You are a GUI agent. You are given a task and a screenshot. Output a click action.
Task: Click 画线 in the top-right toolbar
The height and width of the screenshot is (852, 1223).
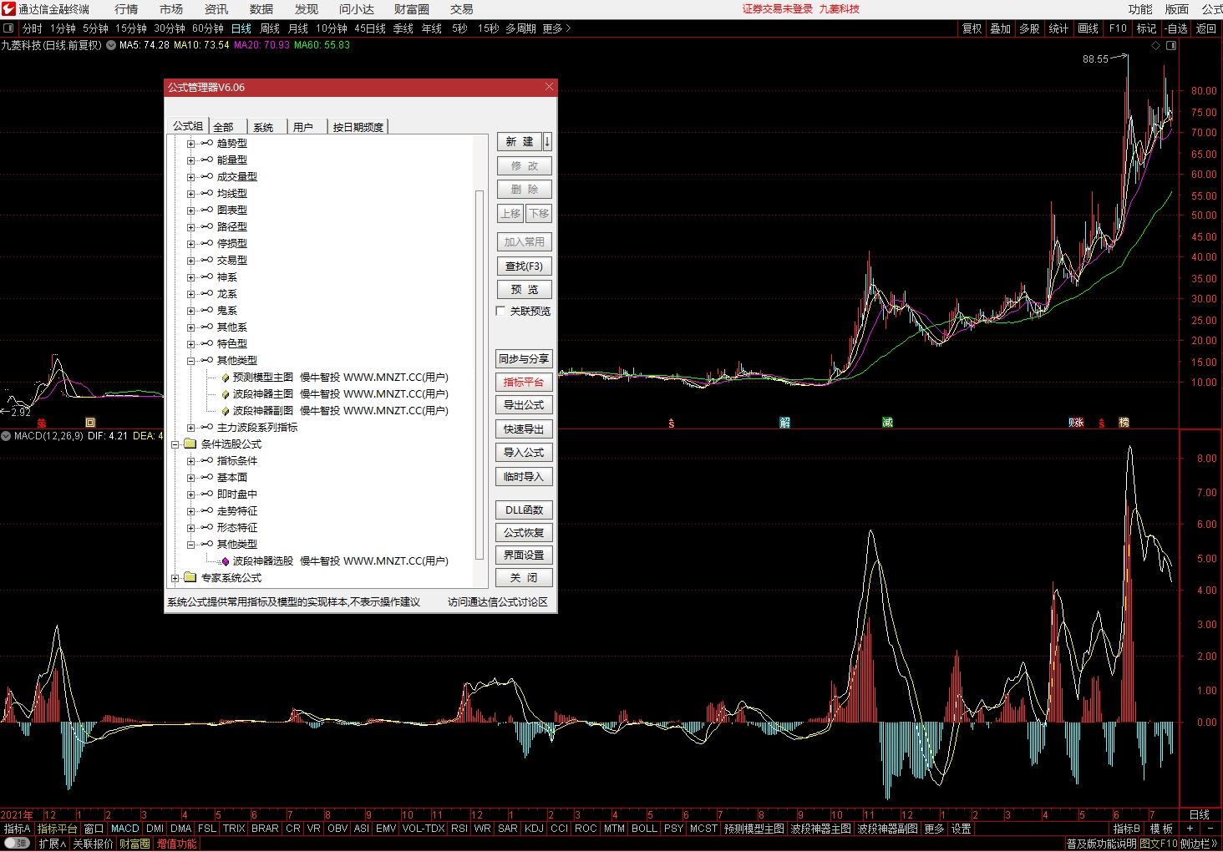[x=1088, y=28]
